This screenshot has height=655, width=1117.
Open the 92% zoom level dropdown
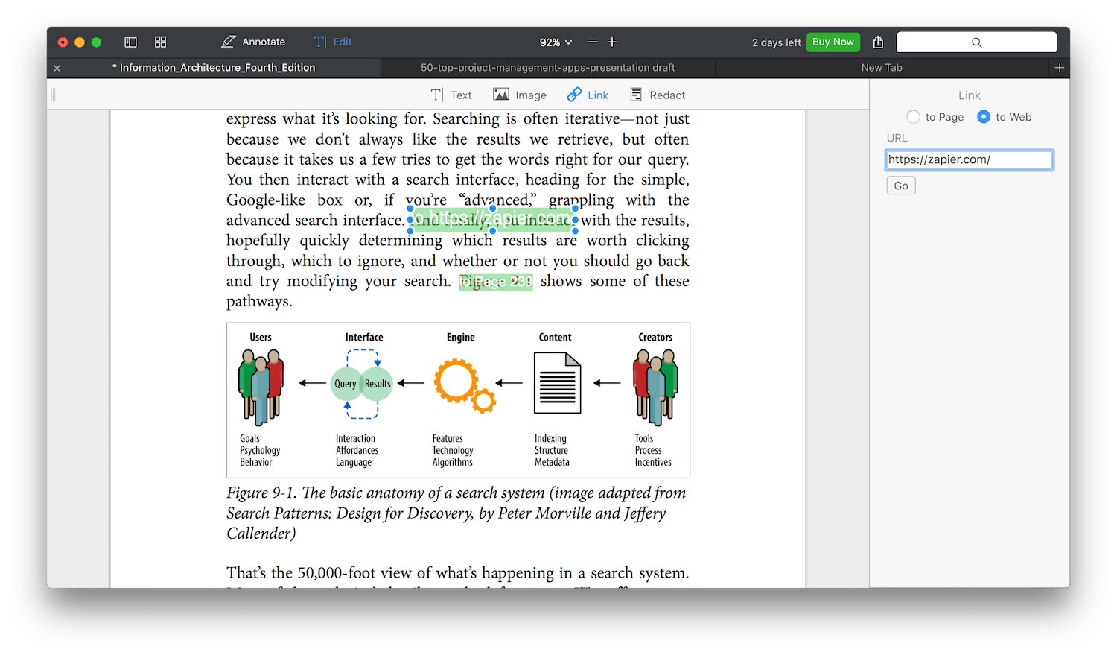click(x=556, y=42)
